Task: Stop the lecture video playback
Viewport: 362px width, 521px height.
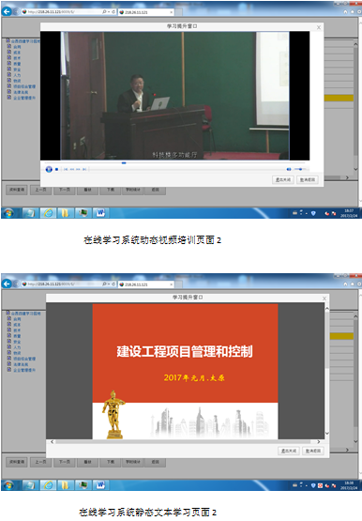Action: (57, 170)
